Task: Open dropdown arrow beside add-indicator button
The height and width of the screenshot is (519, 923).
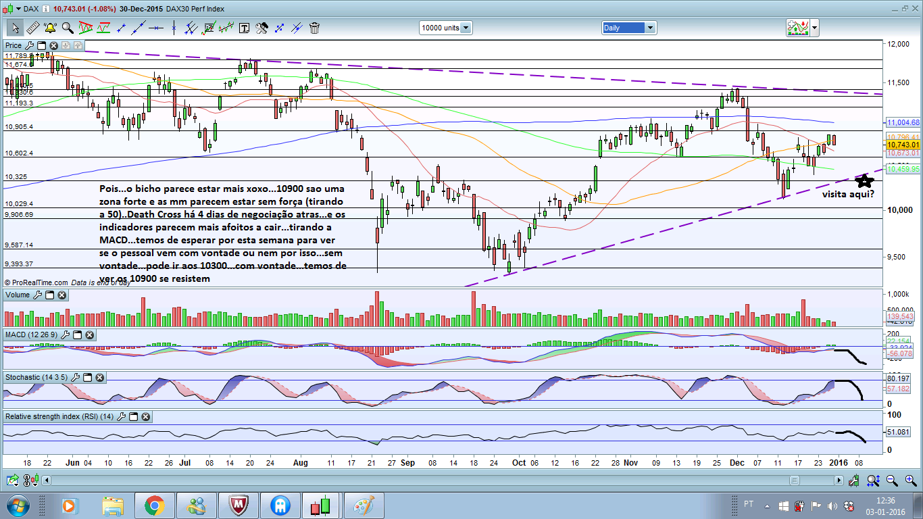Action: coord(814,28)
